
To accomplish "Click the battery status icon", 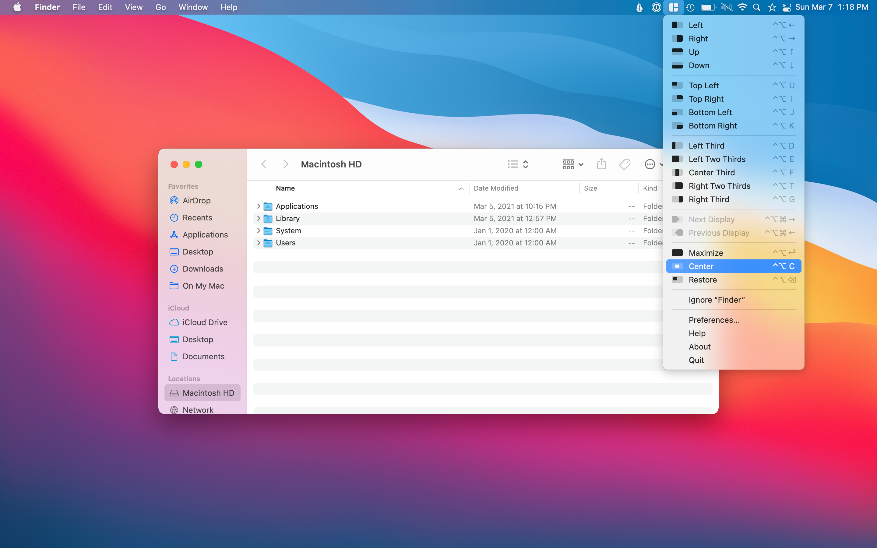I will [x=708, y=7].
